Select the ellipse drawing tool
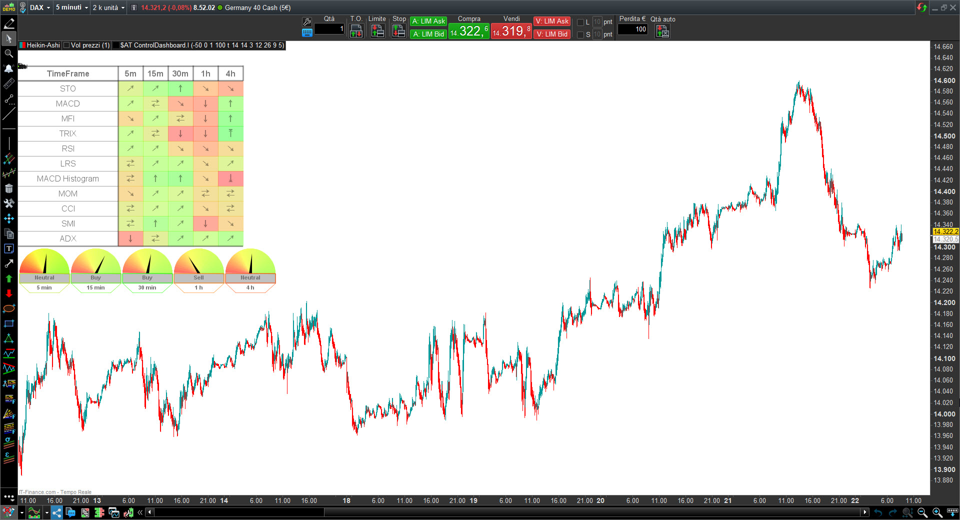 click(8, 308)
